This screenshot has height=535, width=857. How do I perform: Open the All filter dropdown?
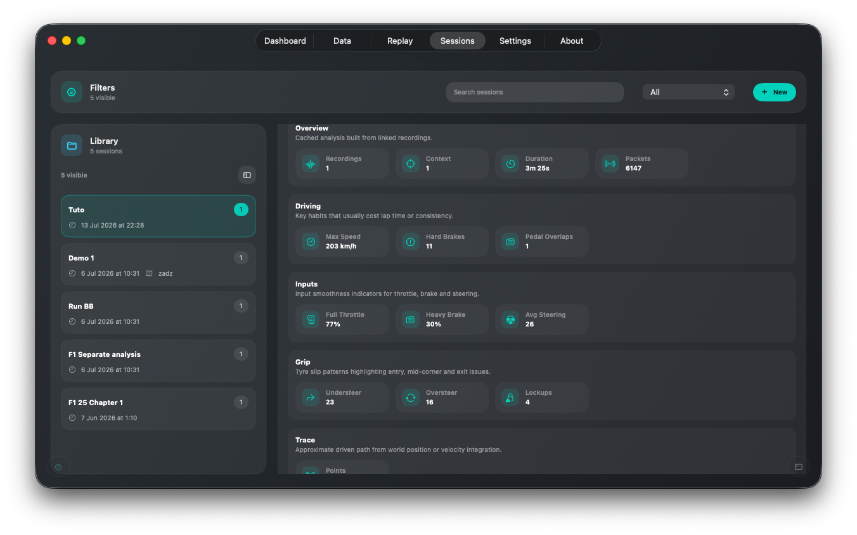click(688, 92)
